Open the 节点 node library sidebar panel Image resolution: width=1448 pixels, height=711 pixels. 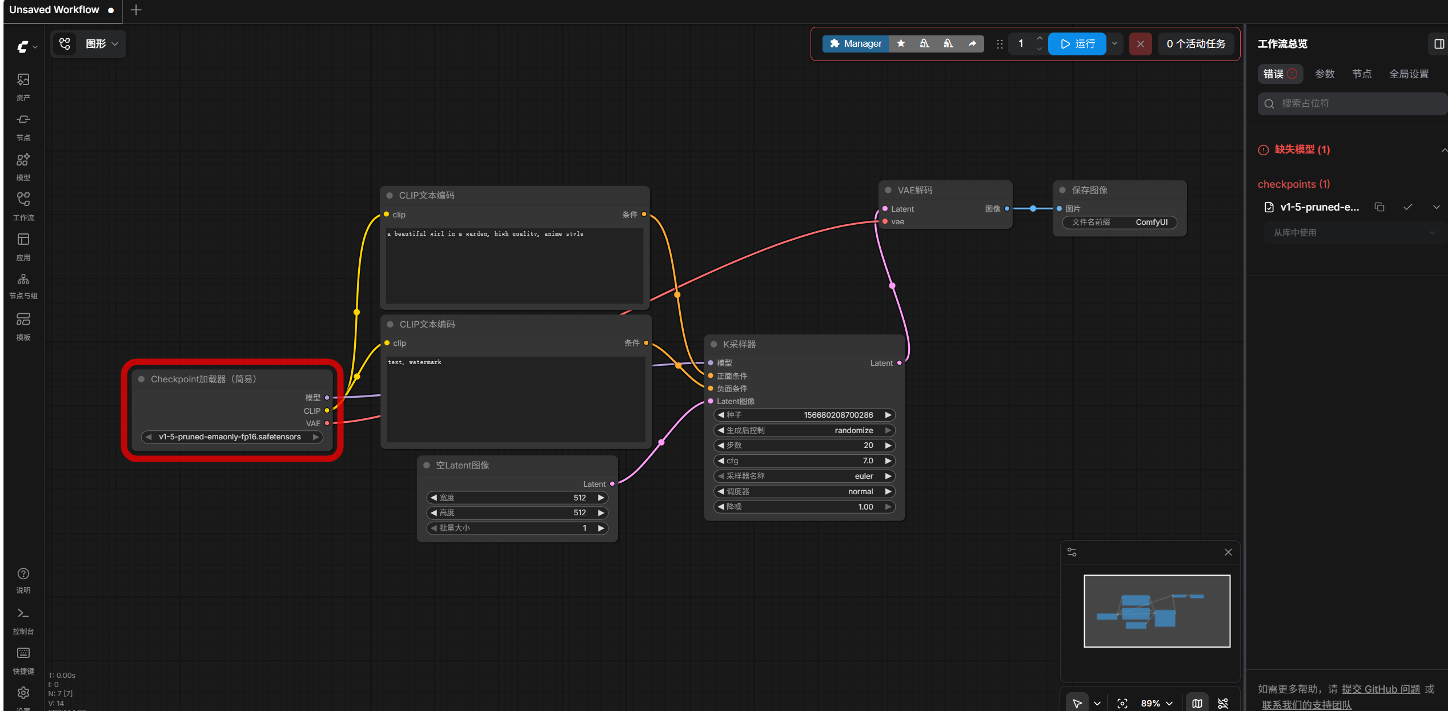23,127
